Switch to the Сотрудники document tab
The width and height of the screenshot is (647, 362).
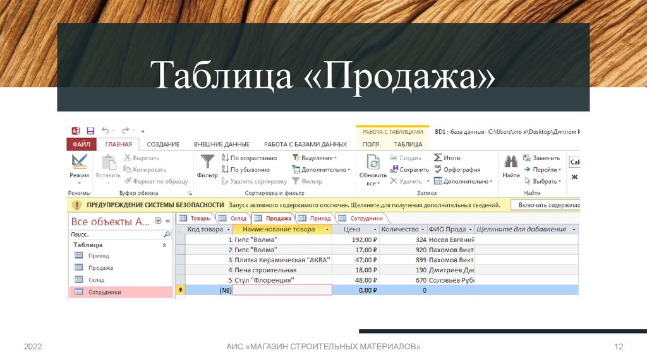[361, 218]
